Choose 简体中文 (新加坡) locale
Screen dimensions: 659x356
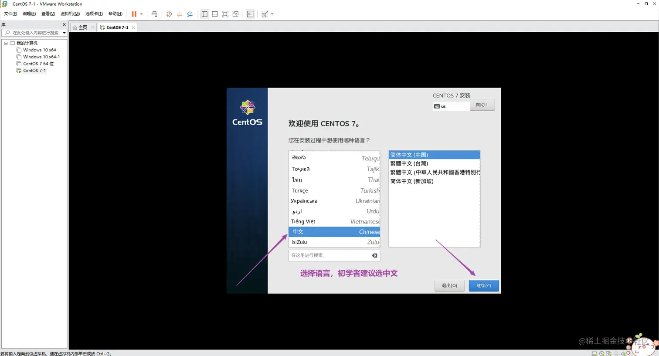click(x=434, y=181)
